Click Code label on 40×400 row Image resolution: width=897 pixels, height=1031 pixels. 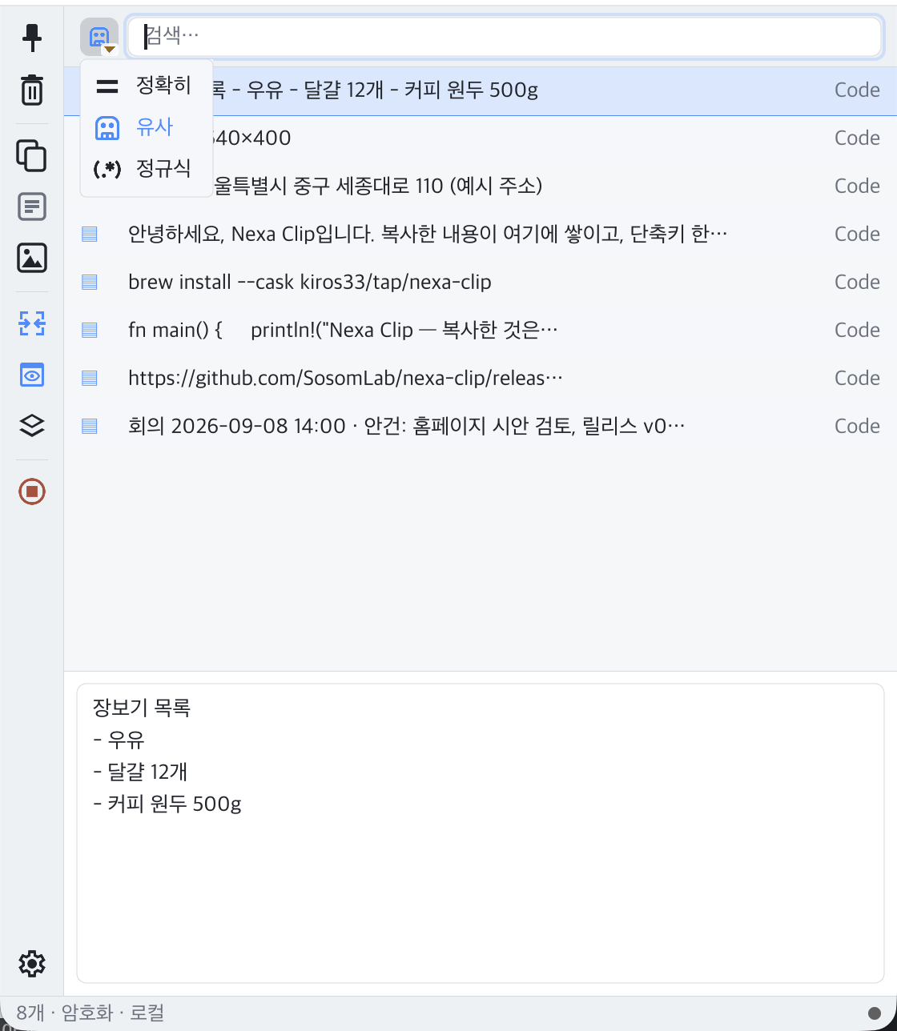point(857,138)
